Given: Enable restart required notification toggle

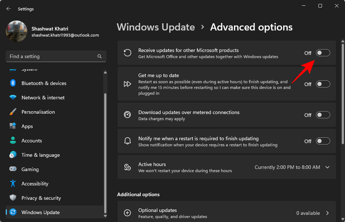Looking at the screenshot, I should point(323,141).
